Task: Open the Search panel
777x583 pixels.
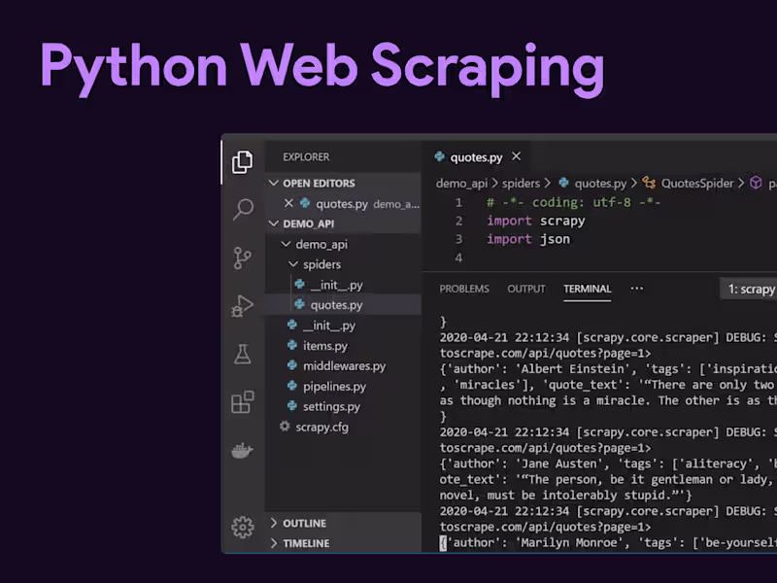Action: pos(243,210)
